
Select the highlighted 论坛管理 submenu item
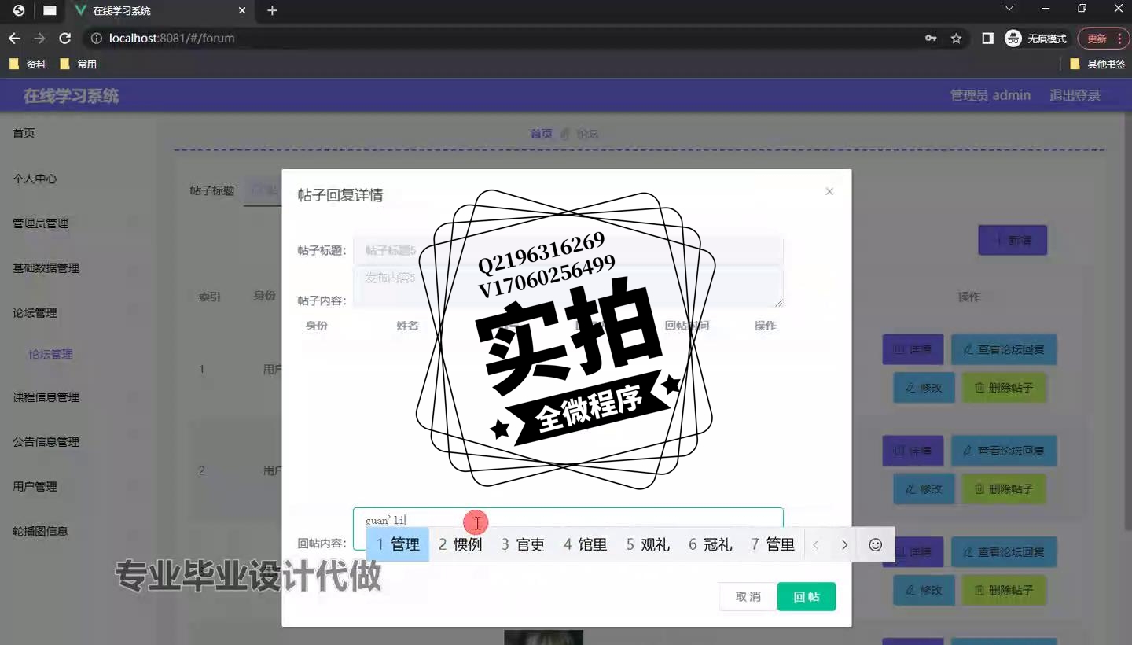tap(50, 355)
